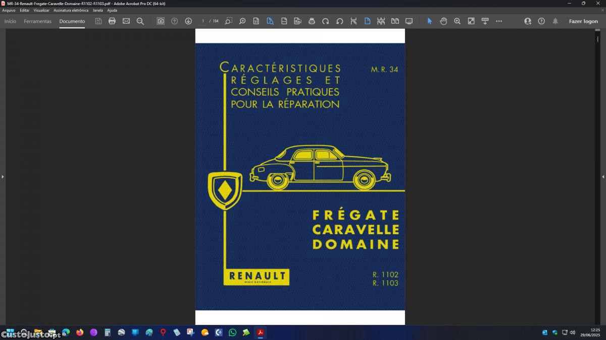606x340 pixels.
Task: Rotate page clockwise icon
Action: coord(326,21)
